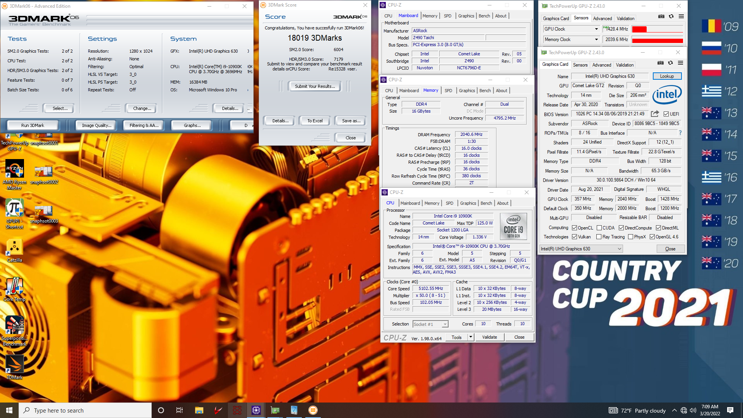The height and width of the screenshot is (418, 743).
Task: Open the Tools dropdown arrow in CPU-Z
Action: pyautogui.click(x=471, y=337)
